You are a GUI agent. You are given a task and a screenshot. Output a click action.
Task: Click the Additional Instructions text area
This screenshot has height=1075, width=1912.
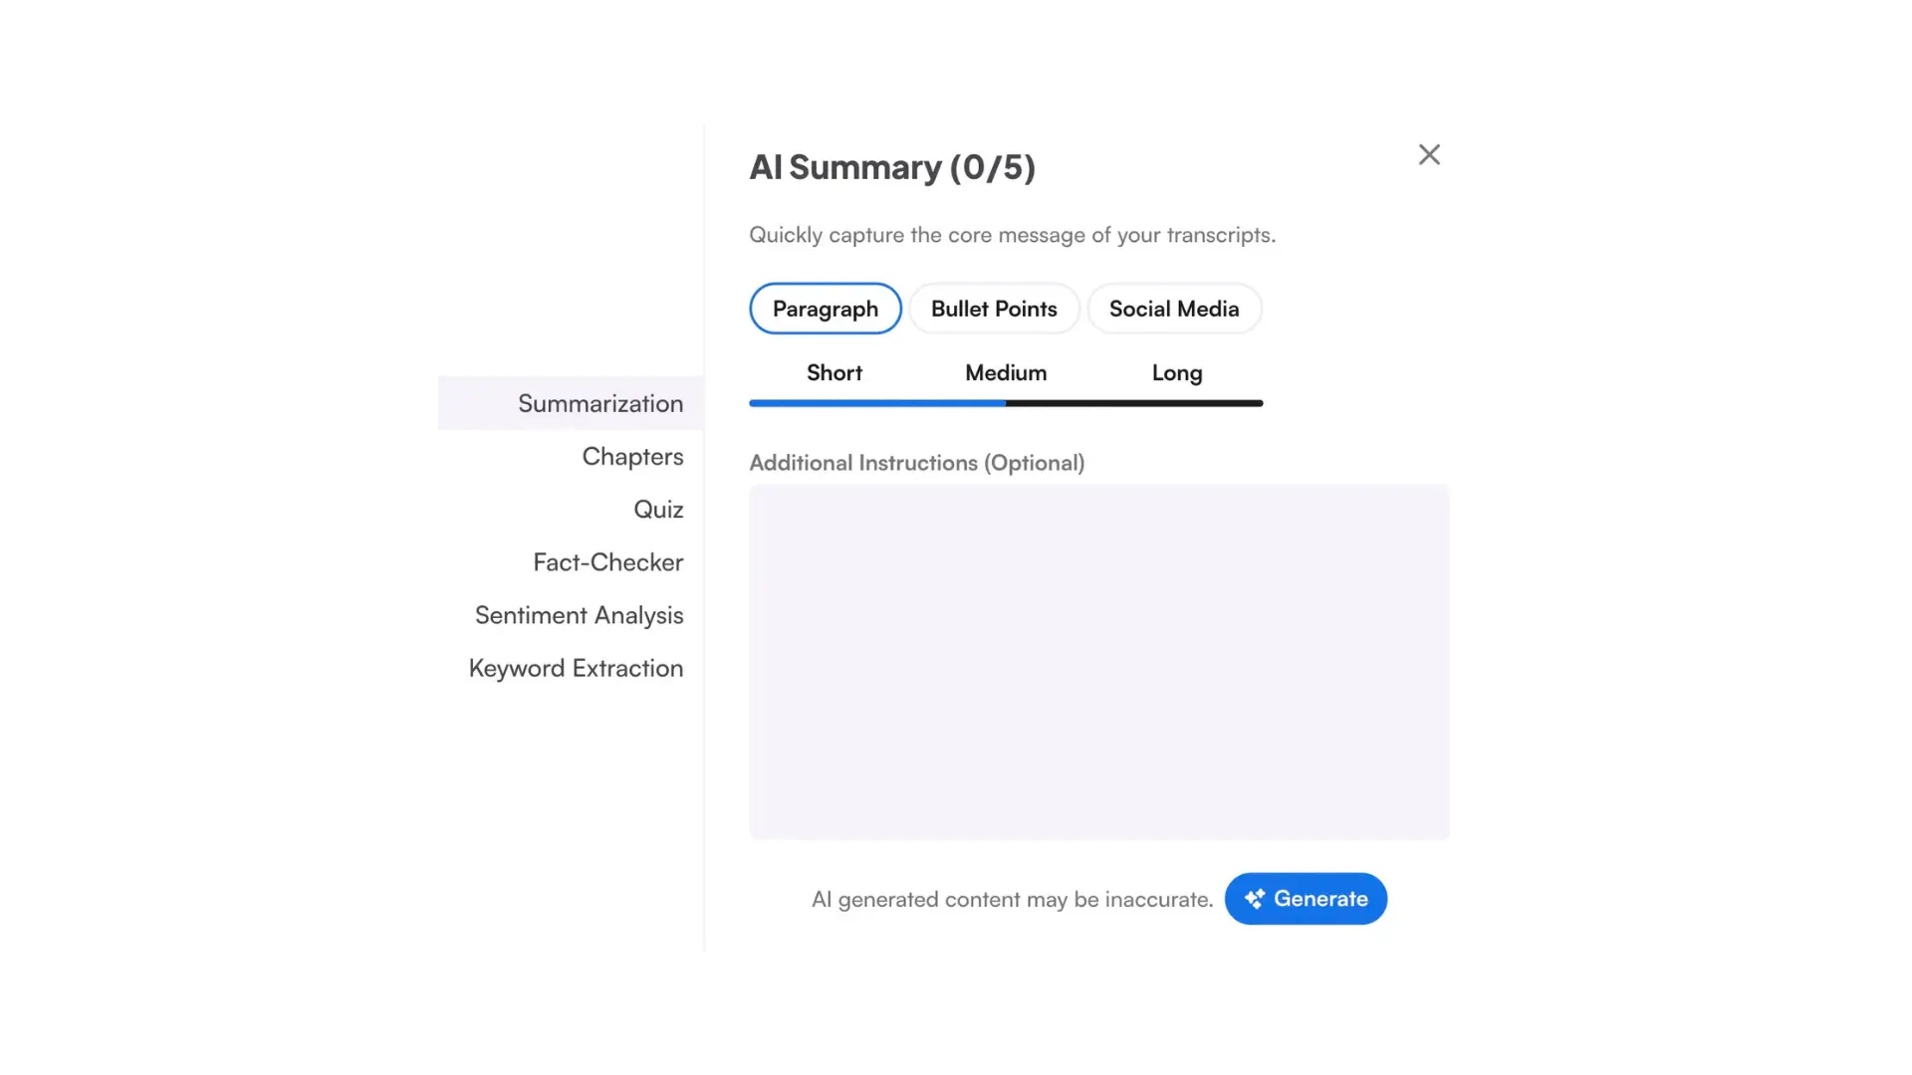(1098, 662)
